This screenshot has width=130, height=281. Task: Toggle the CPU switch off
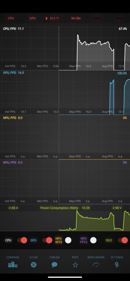point(22,240)
